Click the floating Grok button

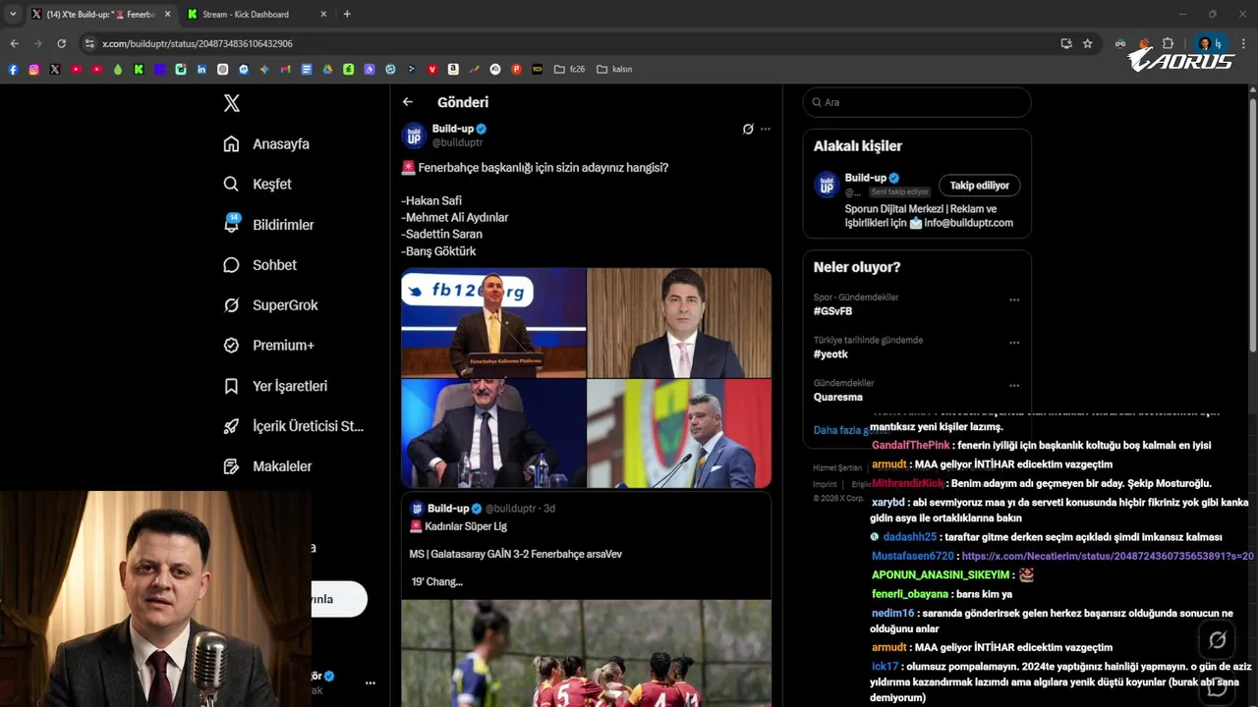point(1217,640)
